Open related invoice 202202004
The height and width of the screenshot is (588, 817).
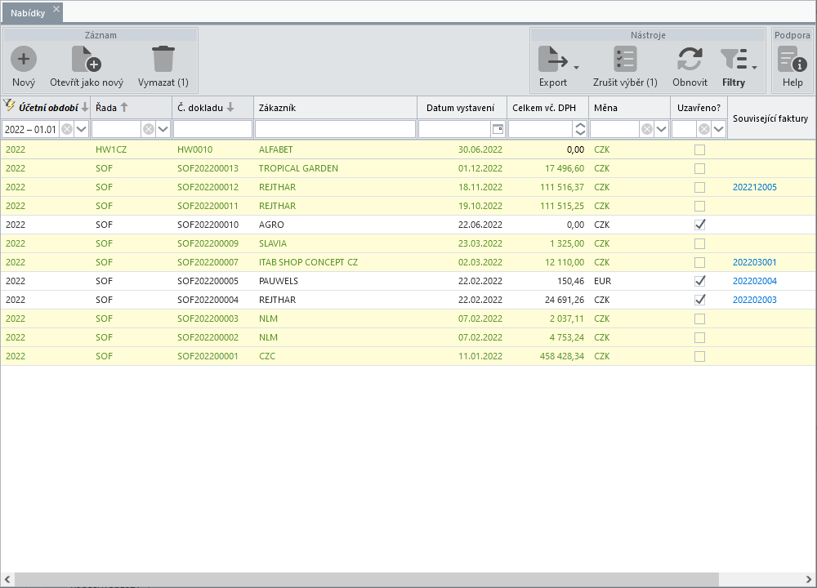click(754, 281)
